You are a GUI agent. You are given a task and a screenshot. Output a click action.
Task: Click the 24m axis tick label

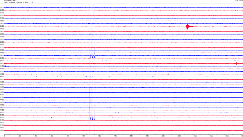195,136
